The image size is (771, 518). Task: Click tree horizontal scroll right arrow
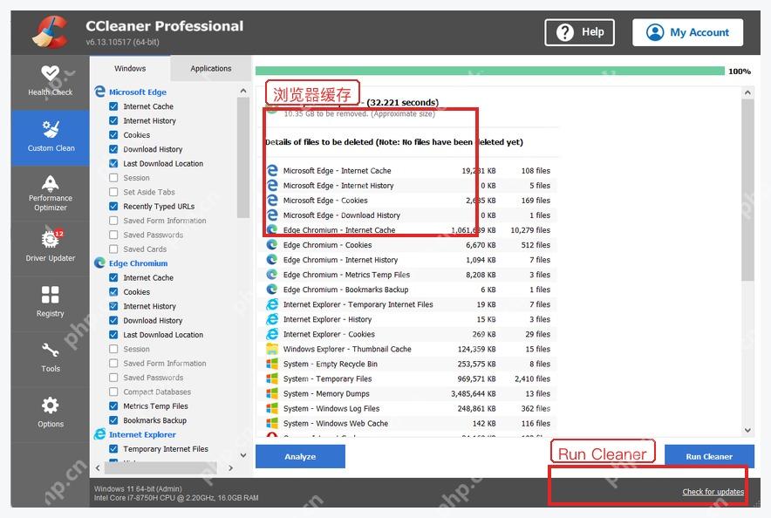[x=230, y=468]
